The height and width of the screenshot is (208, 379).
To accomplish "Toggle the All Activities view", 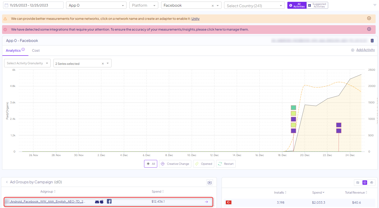I will (x=297, y=5).
